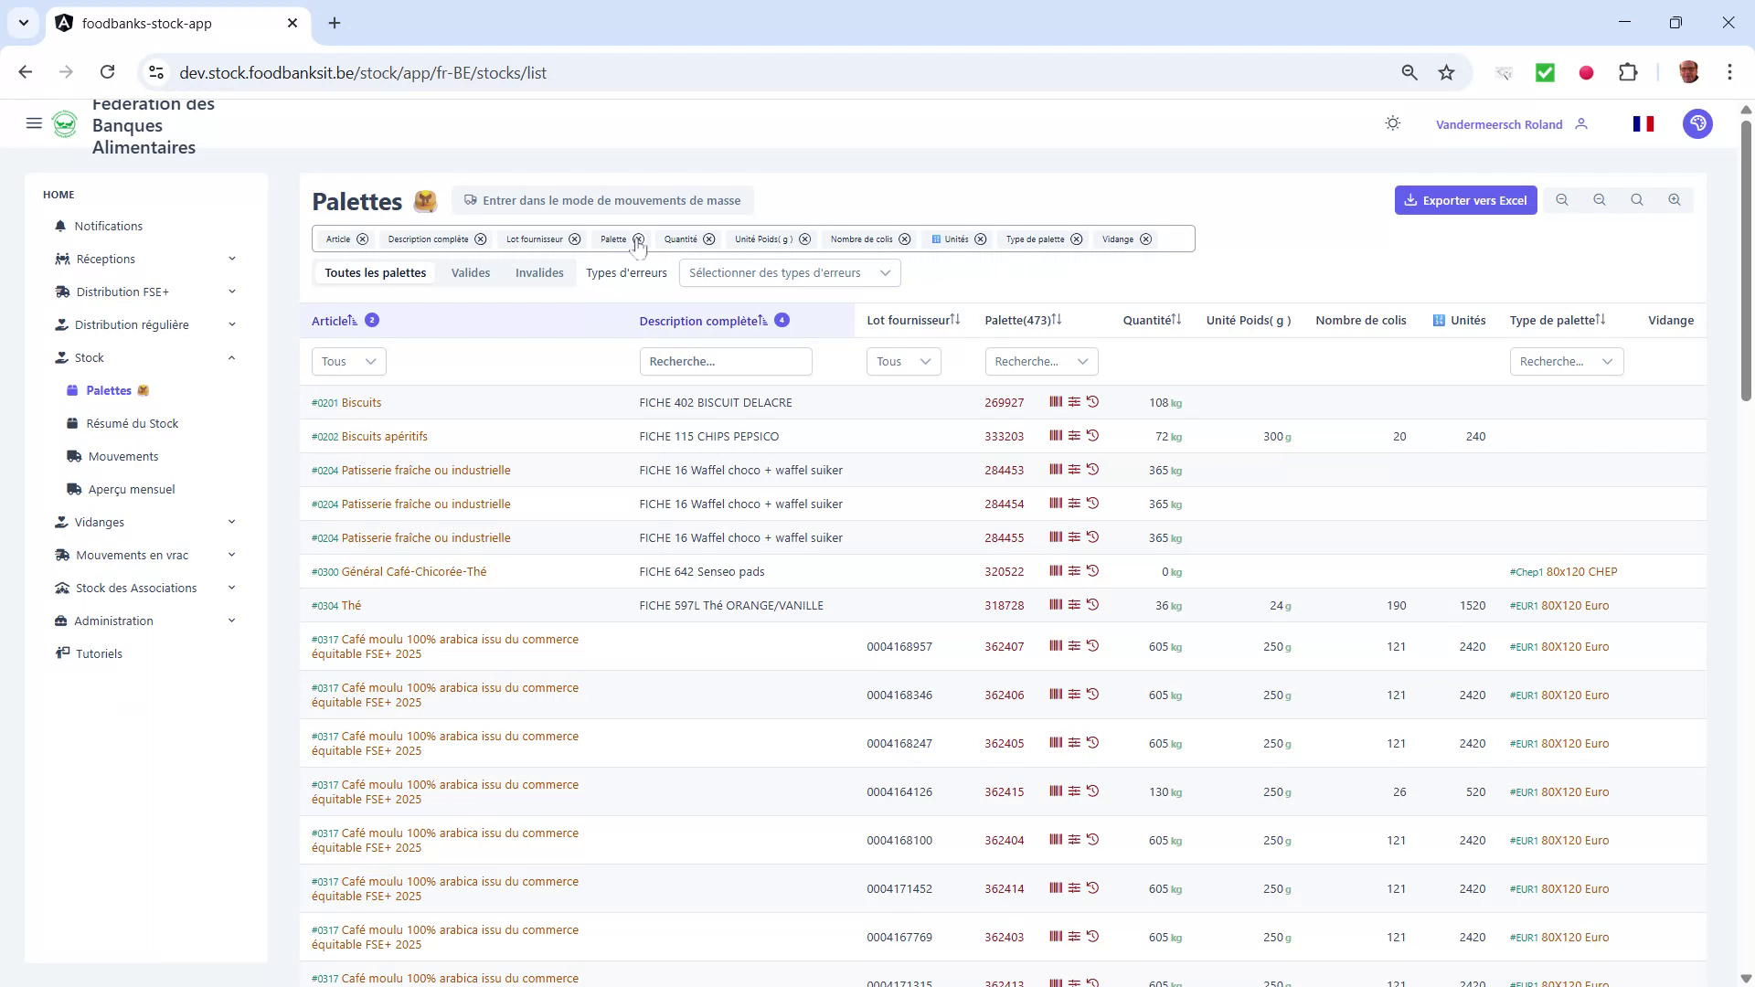Change language via the French flag
Image resolution: width=1755 pixels, height=987 pixels.
[1643, 123]
